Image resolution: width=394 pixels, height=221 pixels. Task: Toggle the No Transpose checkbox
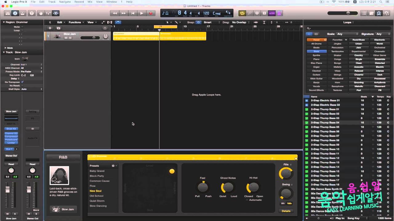22,82
